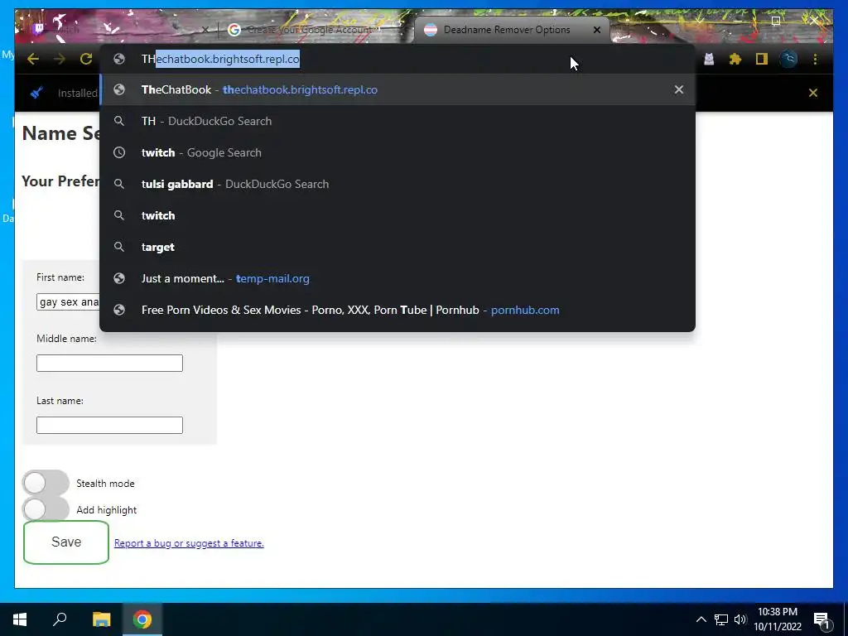Choose the TheChatBook autocomplete suggestion
Viewport: 848px width, 636px height.
coord(397,89)
